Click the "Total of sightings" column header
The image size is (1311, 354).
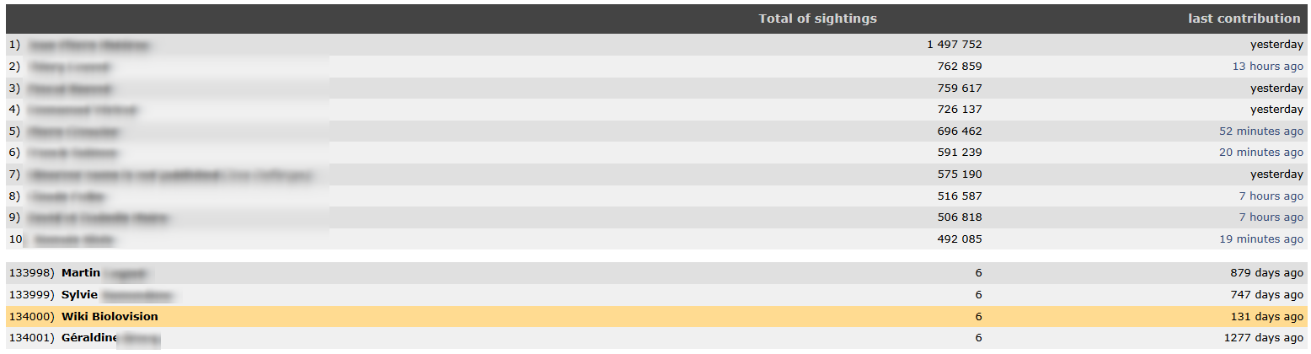coord(817,19)
